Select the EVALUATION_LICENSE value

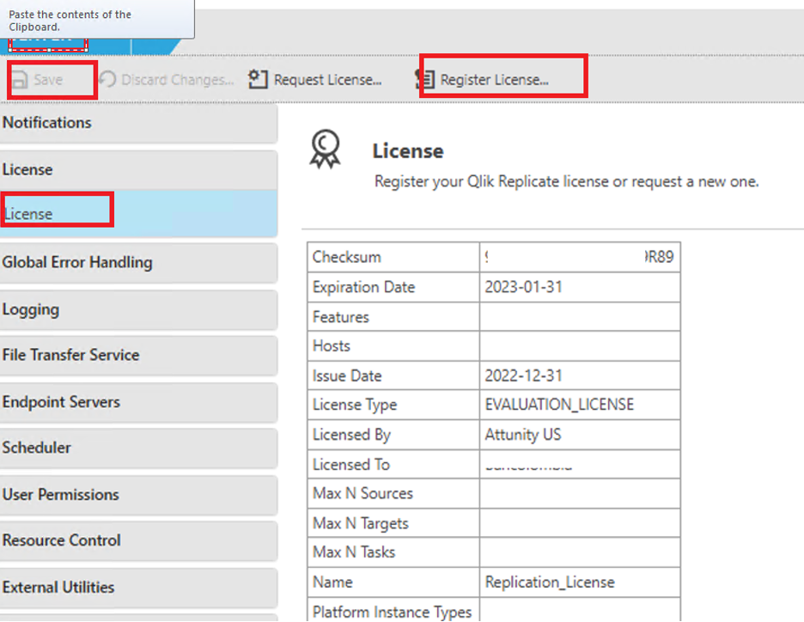[559, 405]
